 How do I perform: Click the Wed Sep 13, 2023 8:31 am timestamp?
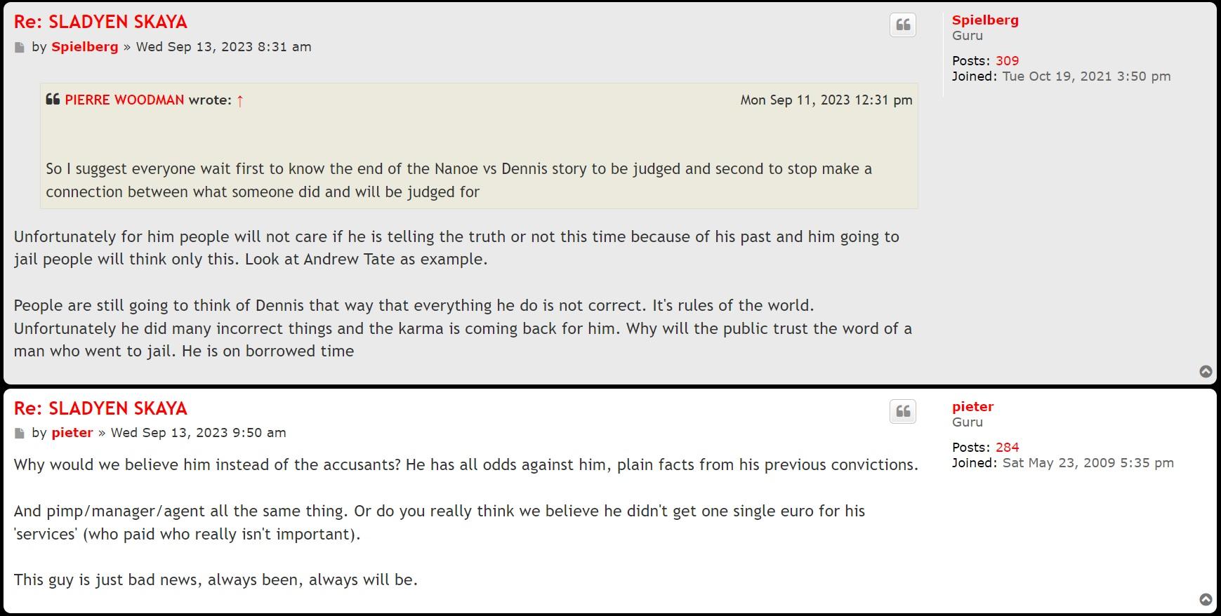point(223,47)
